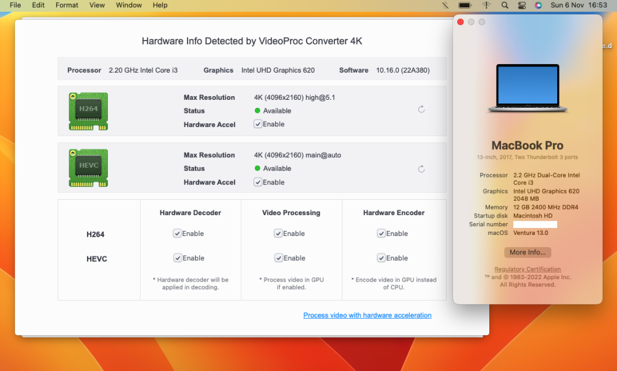This screenshot has width=617, height=371.
Task: Click the 'MacBook Pro' title text
Action: [x=528, y=145]
